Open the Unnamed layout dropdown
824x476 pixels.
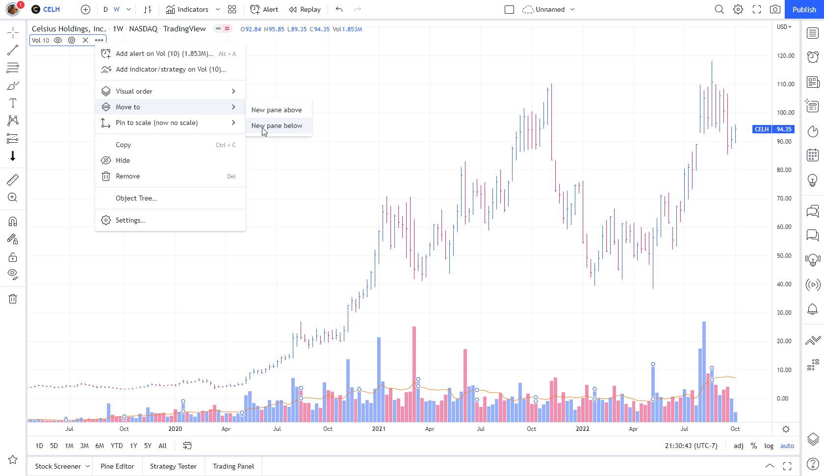549,9
